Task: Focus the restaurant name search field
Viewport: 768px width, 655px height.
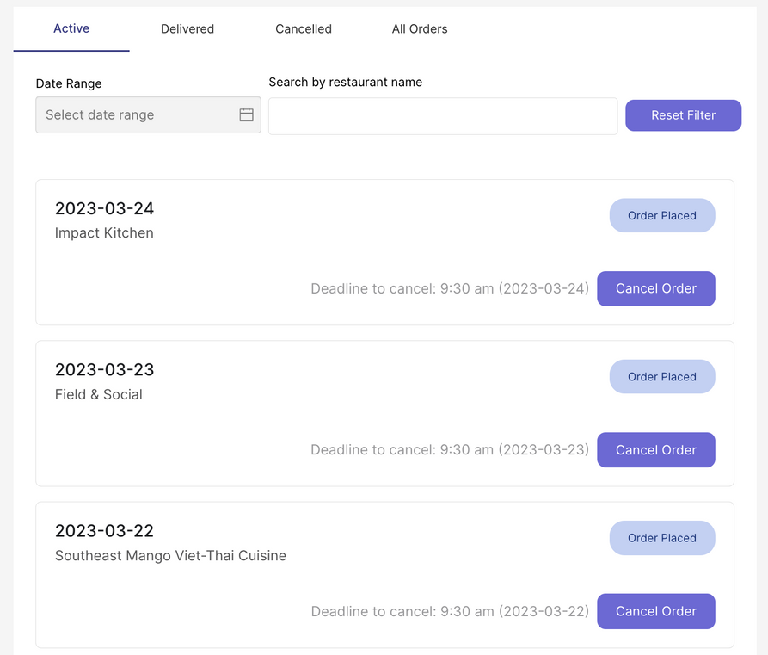Action: [x=443, y=116]
